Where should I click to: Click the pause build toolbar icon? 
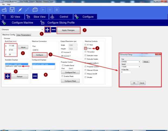[50, 10]
